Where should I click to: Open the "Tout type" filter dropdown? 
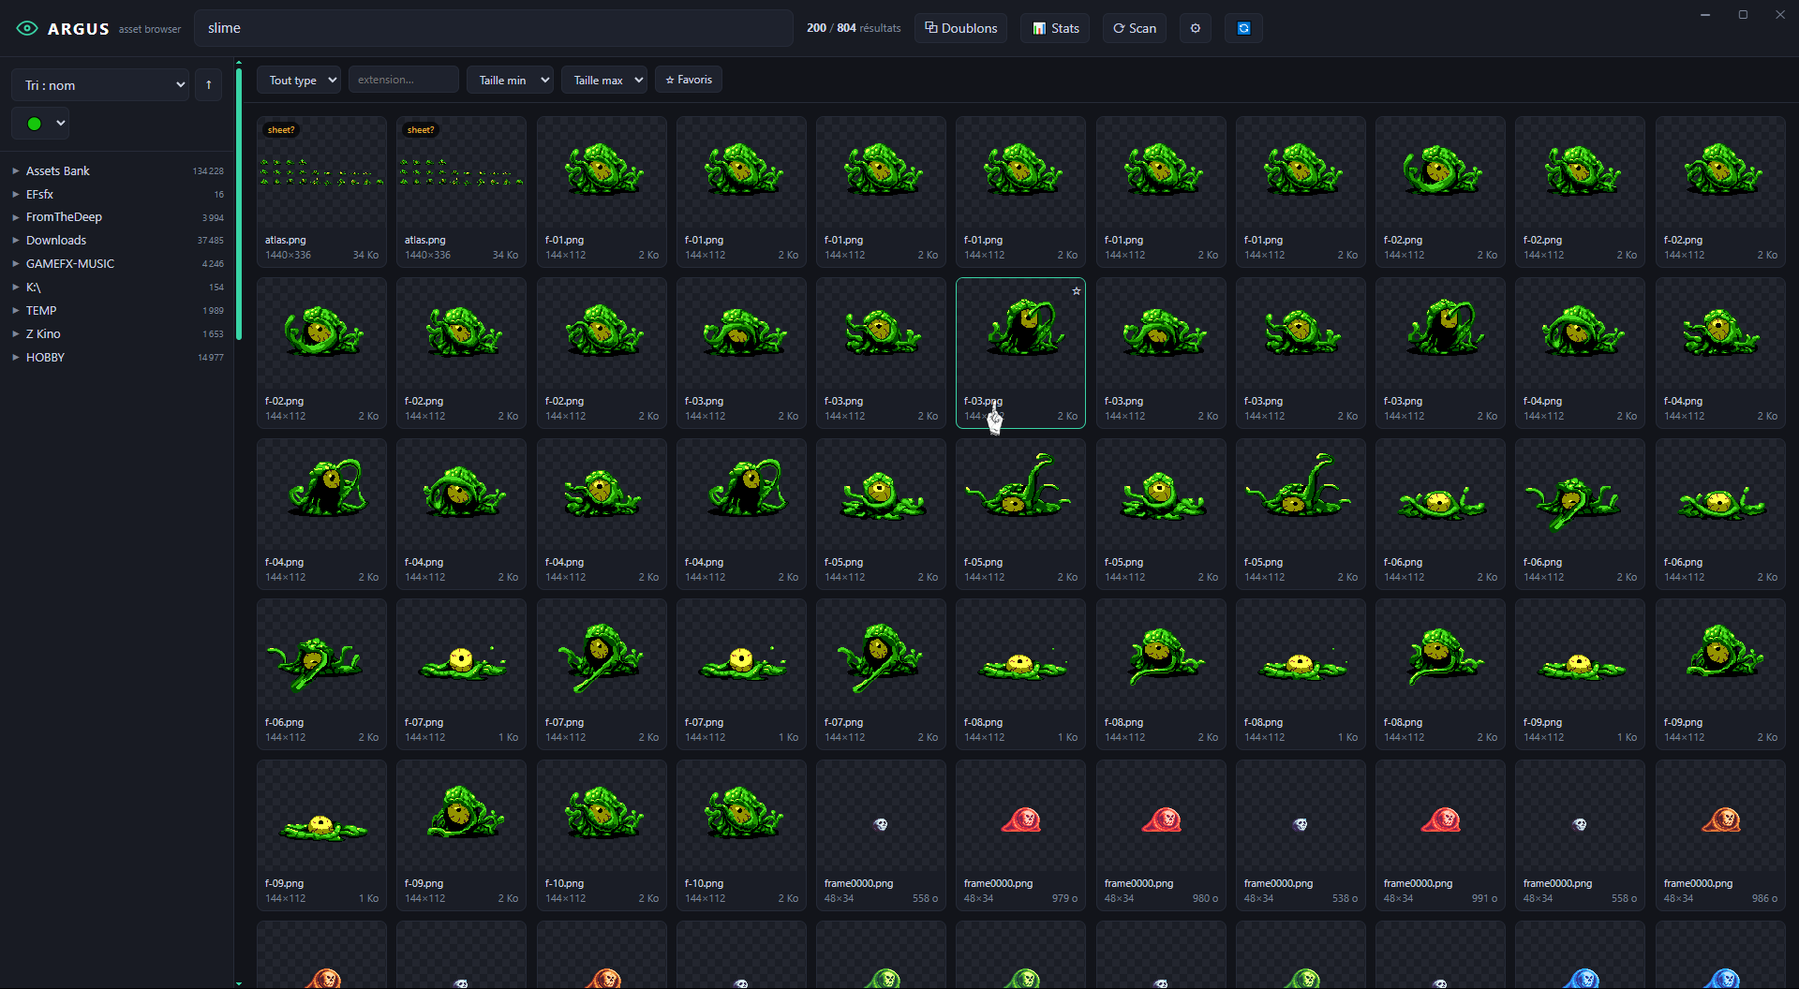coord(299,80)
